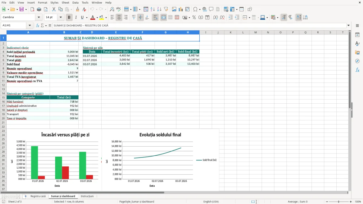363x204 pixels.
Task: Apply the red font color
Action: [x=93, y=18]
